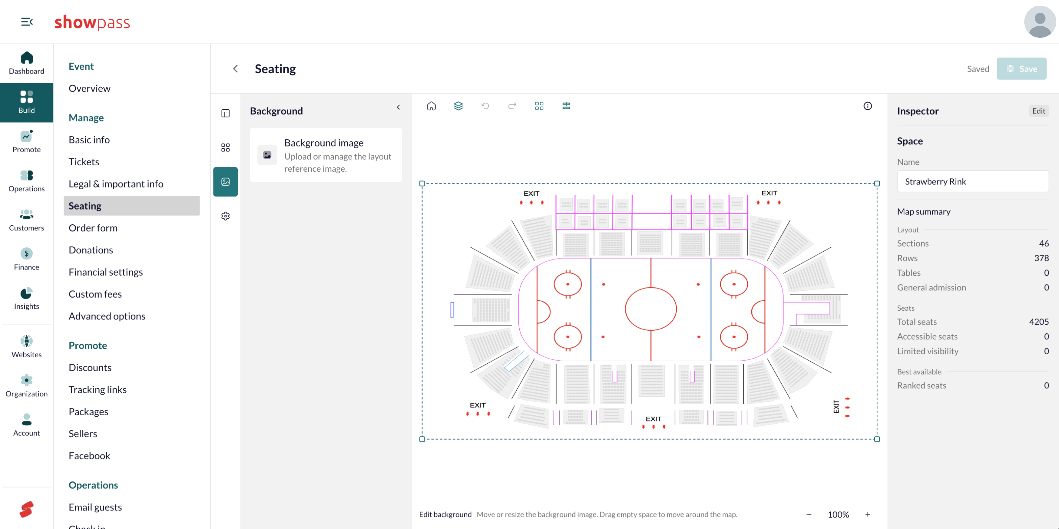1059x529 pixels.
Task: Open Legal & important info
Action: tap(115, 184)
